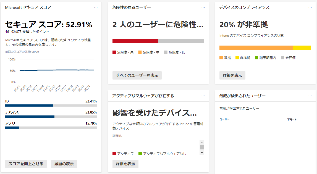Click the デバイスのコンプライアンス card title
This screenshot has height=174, width=317.
click(244, 7)
